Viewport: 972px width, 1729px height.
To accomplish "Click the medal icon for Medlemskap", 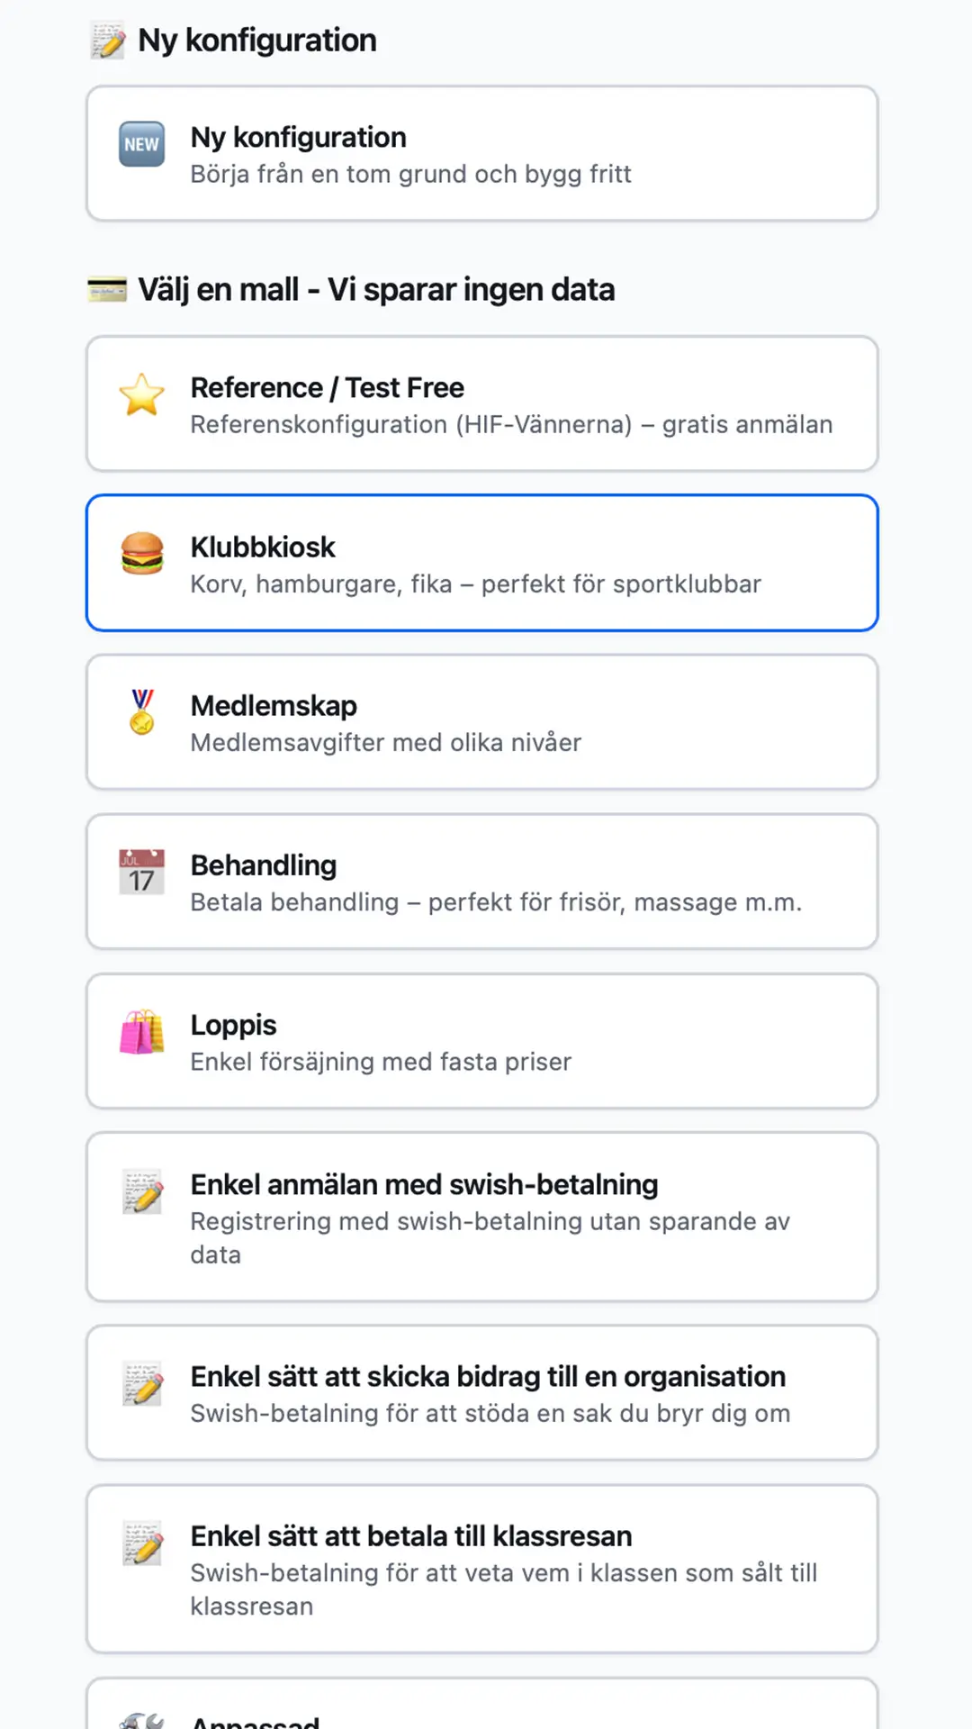I will pos(142,712).
